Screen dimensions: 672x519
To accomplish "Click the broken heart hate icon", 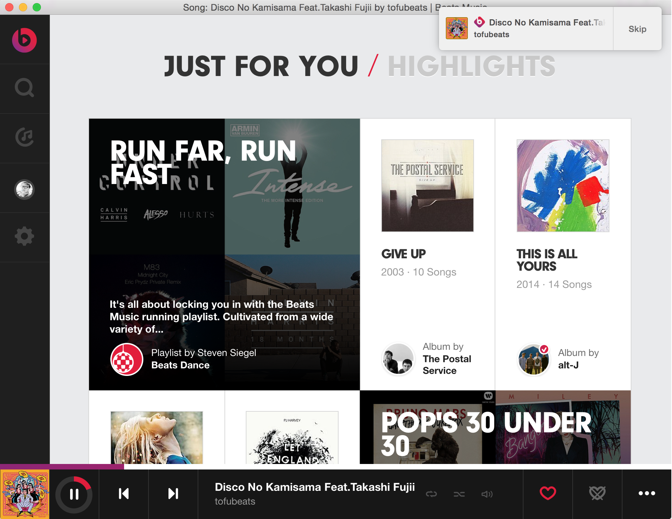I will (x=597, y=493).
